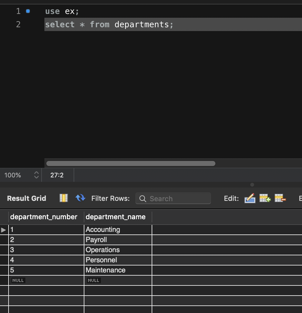The image size is (302, 313).
Task: Click the delete selected rows icon
Action: click(280, 198)
